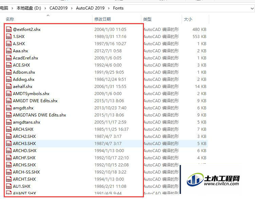The height and width of the screenshot is (199, 255).
Task: Click size value 14 KB
Action: coord(201,86)
